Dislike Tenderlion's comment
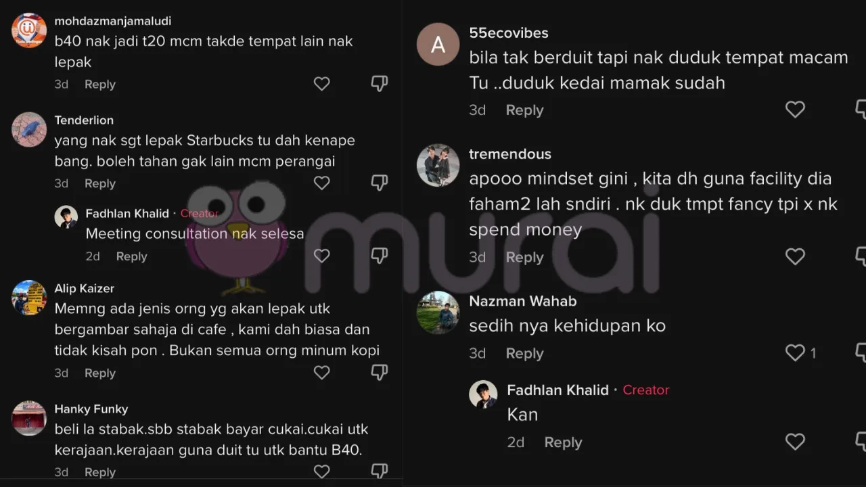Viewport: 866px width, 487px height. (380, 183)
